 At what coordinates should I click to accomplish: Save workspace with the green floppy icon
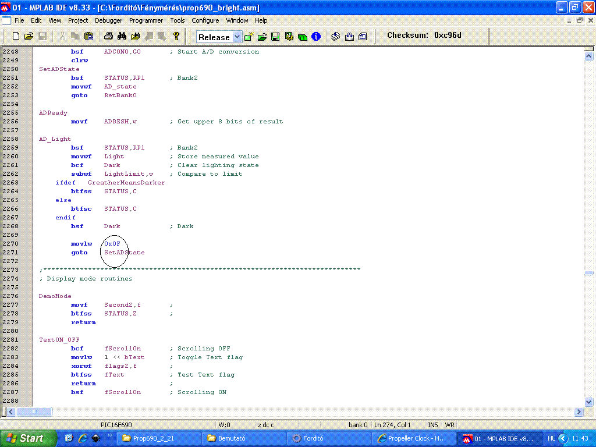click(275, 37)
